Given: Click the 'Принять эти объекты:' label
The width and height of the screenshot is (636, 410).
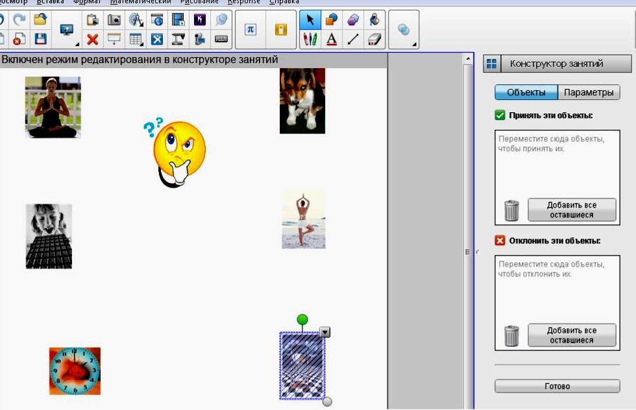Looking at the screenshot, I should (551, 115).
